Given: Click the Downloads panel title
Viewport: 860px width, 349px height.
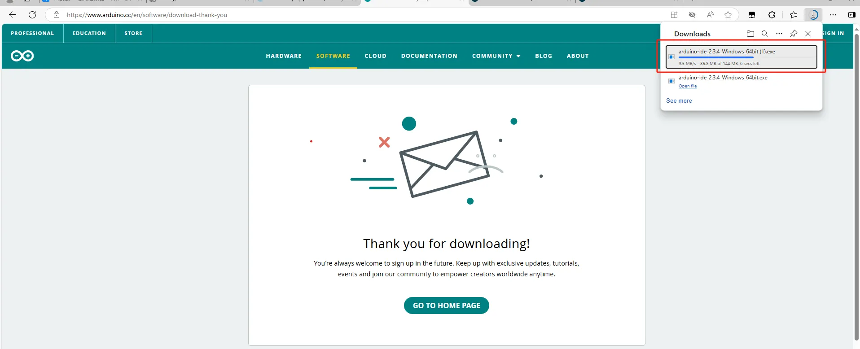Looking at the screenshot, I should point(692,34).
